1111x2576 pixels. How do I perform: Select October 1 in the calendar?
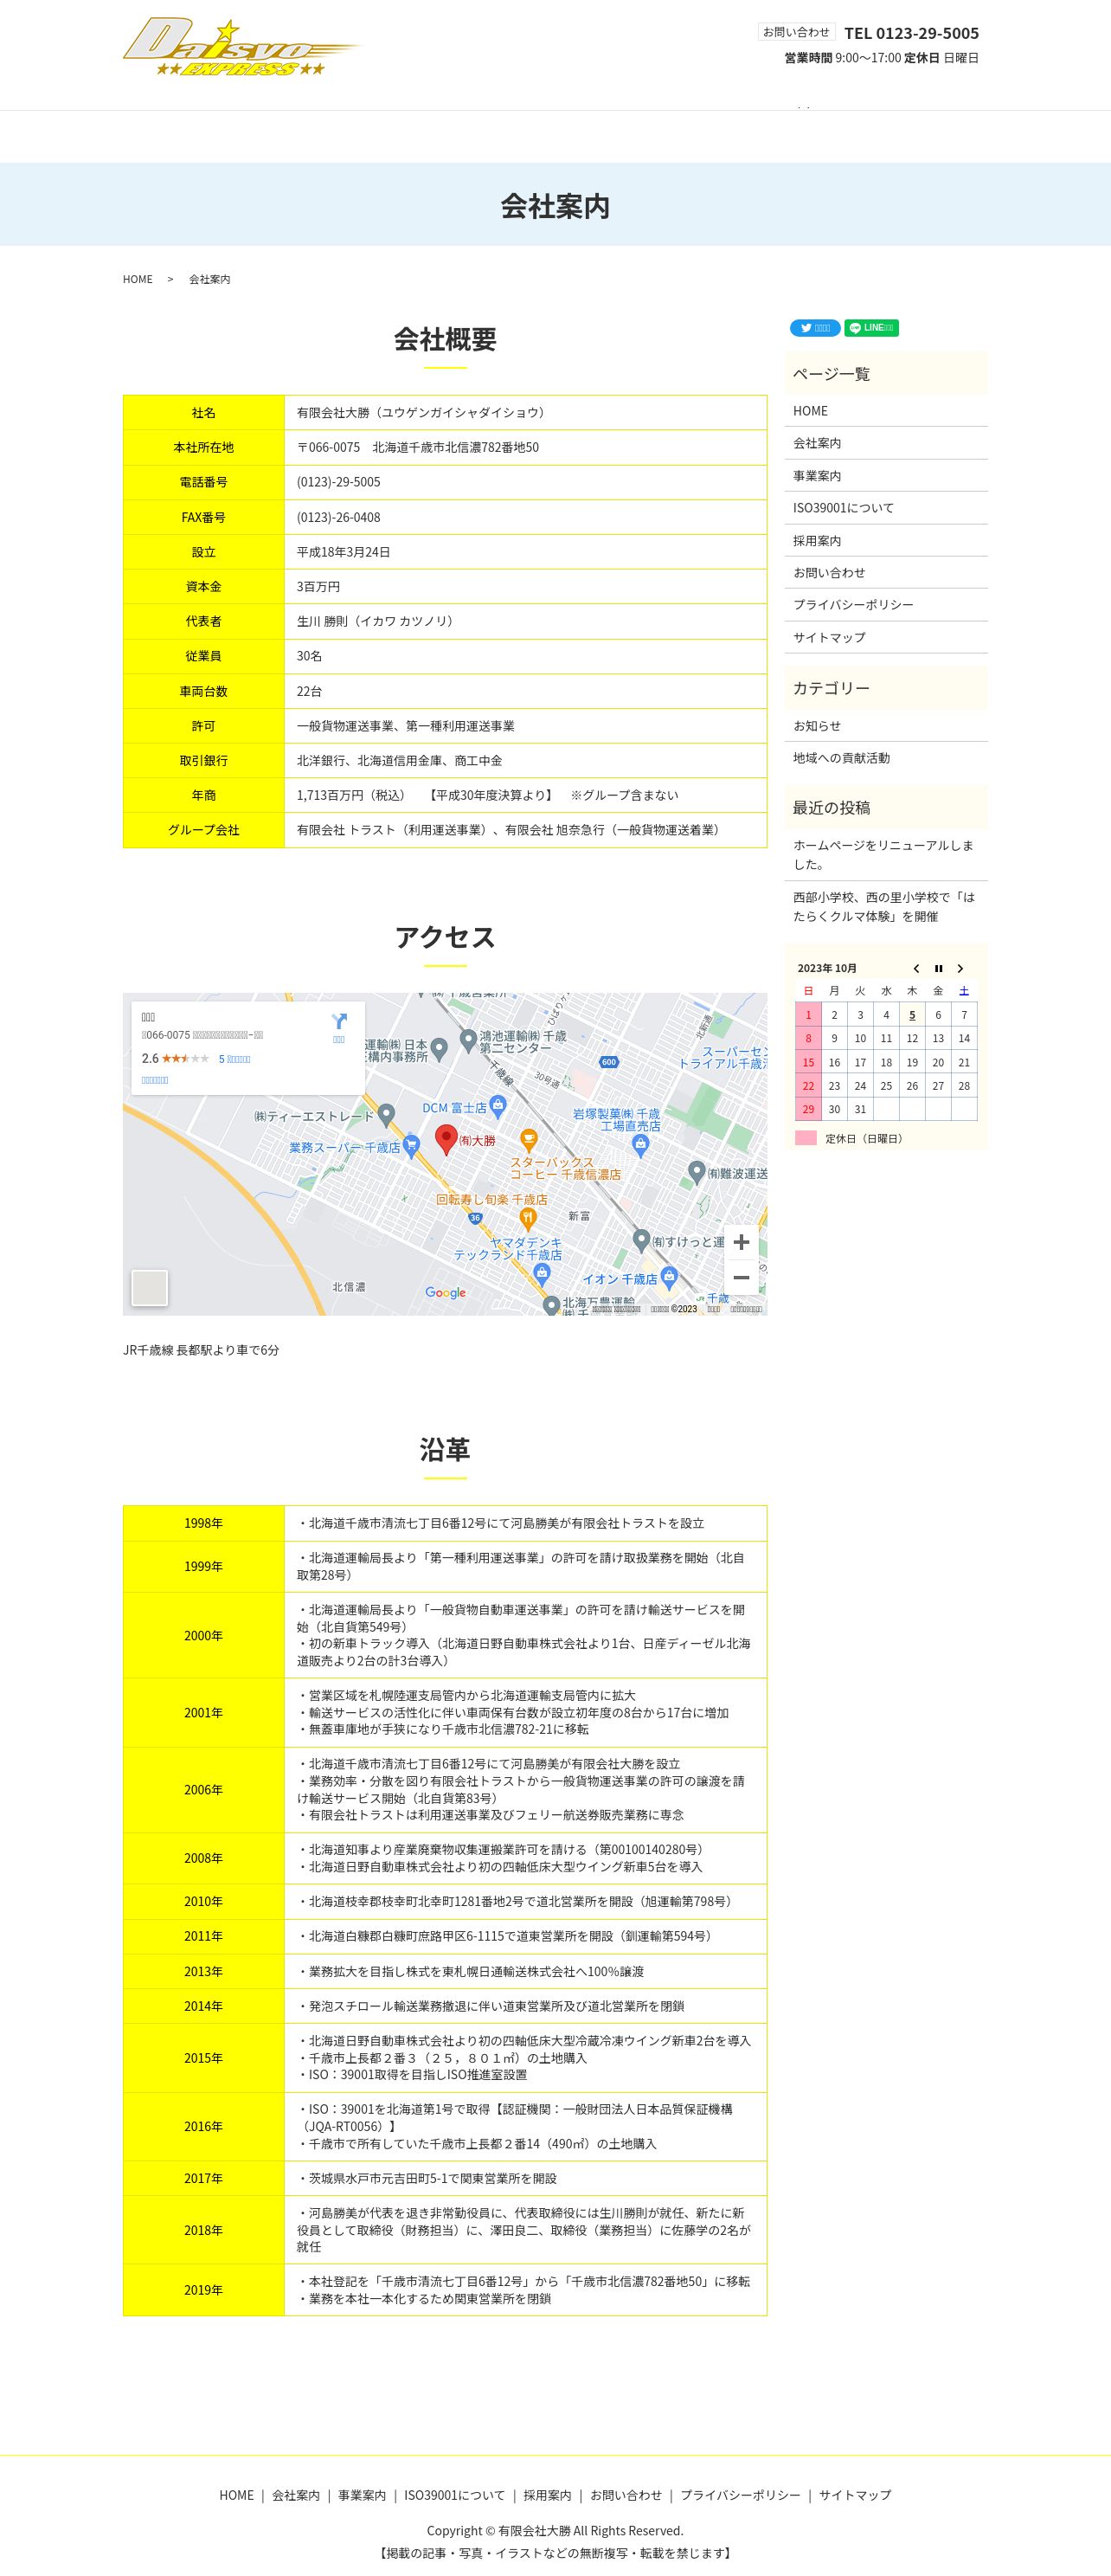pos(808,1015)
